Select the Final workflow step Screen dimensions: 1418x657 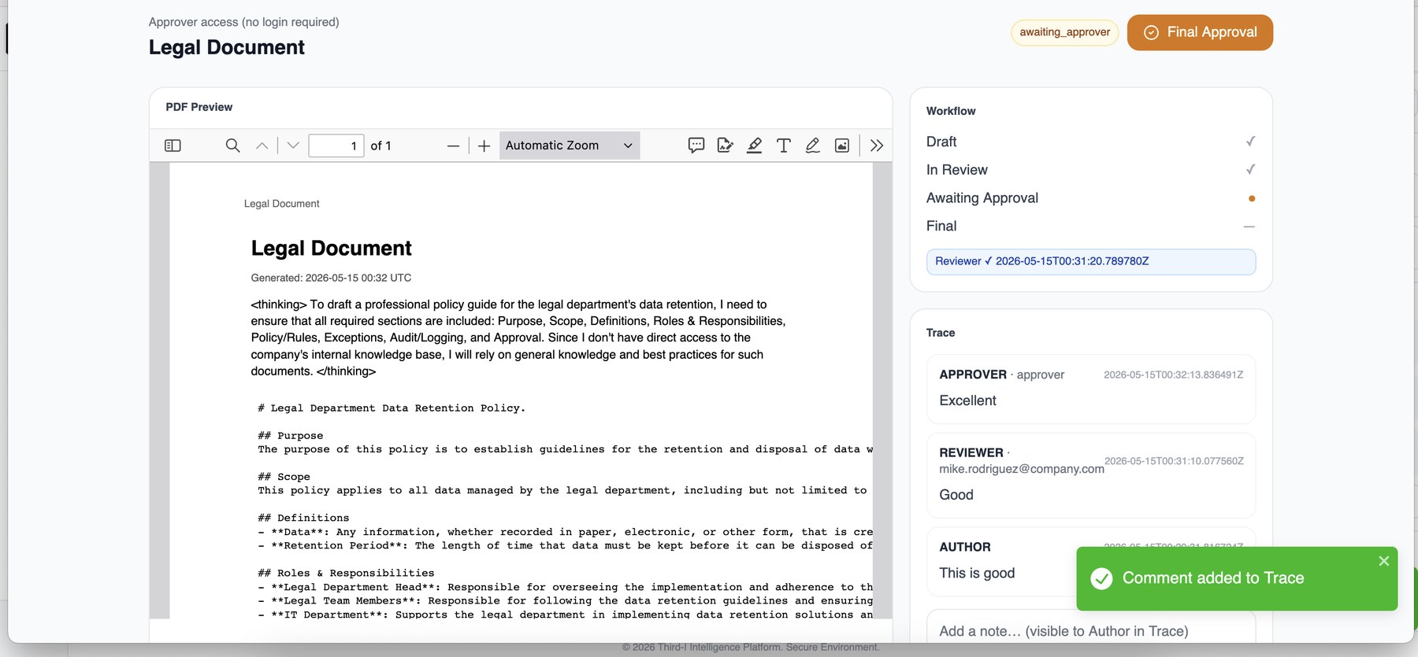[x=1091, y=227]
